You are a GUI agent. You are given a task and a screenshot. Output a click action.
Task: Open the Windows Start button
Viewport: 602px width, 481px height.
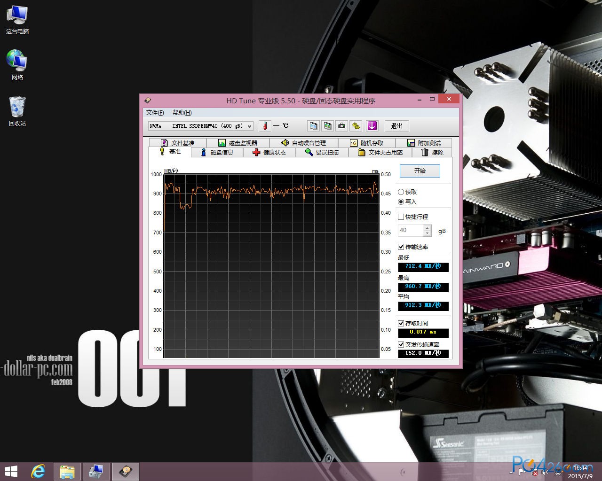pyautogui.click(x=11, y=471)
